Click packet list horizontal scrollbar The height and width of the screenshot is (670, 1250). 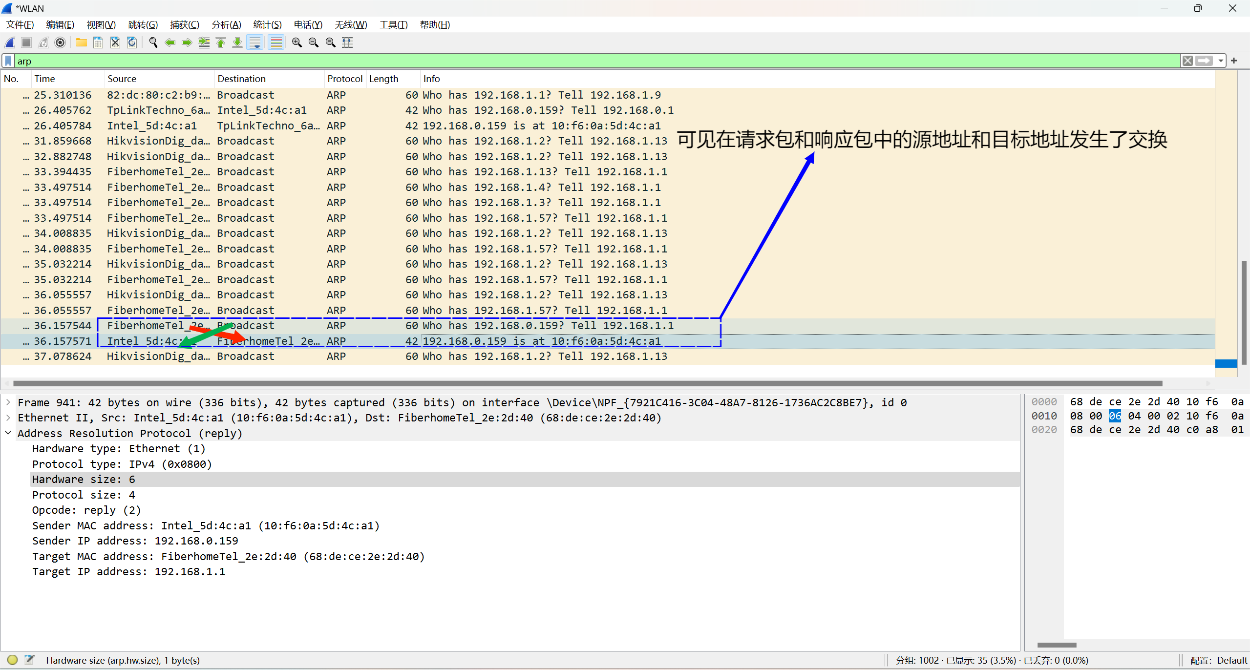click(x=588, y=383)
